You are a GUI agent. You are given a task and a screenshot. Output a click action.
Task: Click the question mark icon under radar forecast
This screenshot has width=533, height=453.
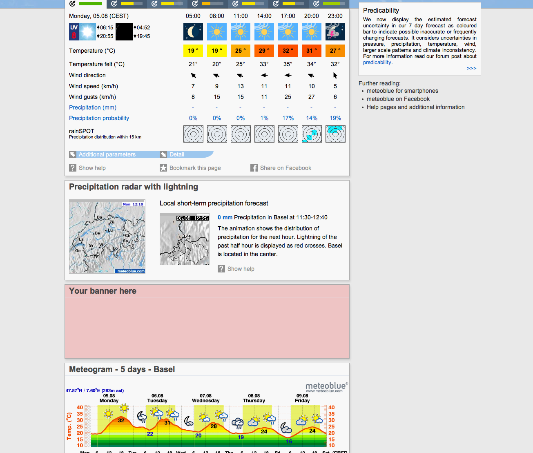tap(221, 269)
